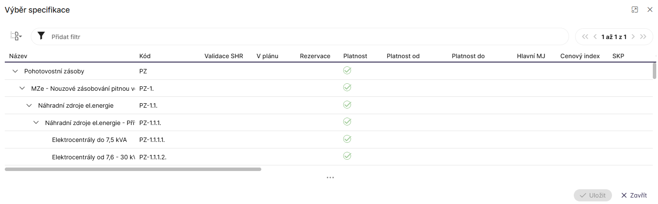Sort by the Platnost od column header
The height and width of the screenshot is (204, 658).
coord(403,56)
